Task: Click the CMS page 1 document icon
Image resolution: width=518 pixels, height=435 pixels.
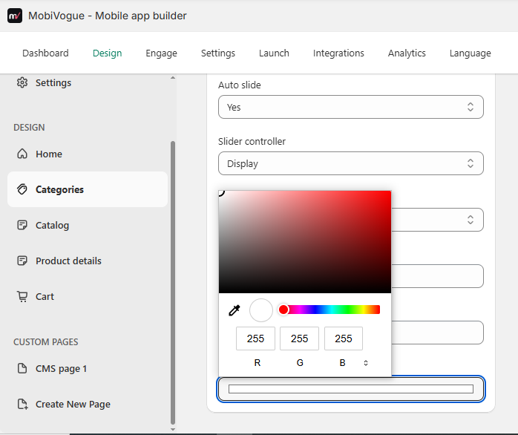Action: 22,368
